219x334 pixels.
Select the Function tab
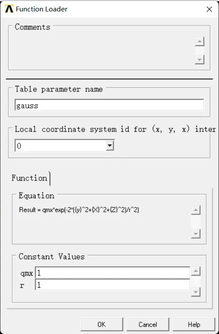(x=29, y=178)
